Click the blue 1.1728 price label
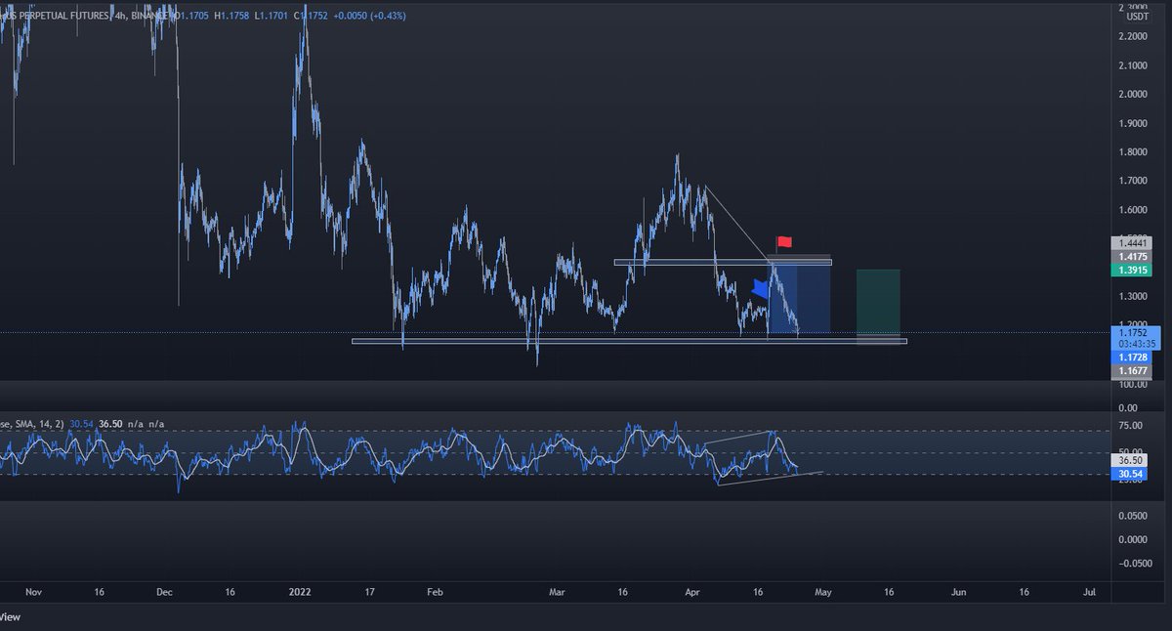 click(x=1131, y=358)
